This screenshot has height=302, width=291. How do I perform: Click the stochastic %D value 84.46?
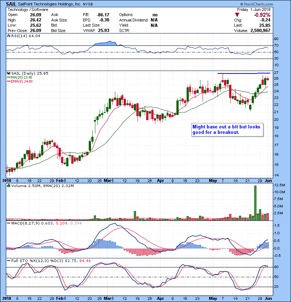85,261
